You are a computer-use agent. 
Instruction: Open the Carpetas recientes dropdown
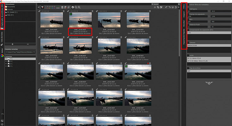(x=20, y=52)
